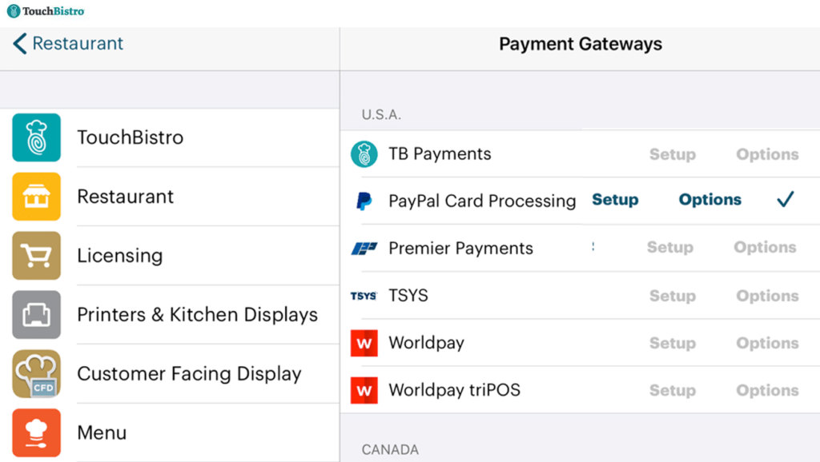Click Setup for PayPal Card Processing
820x462 pixels.
(615, 199)
